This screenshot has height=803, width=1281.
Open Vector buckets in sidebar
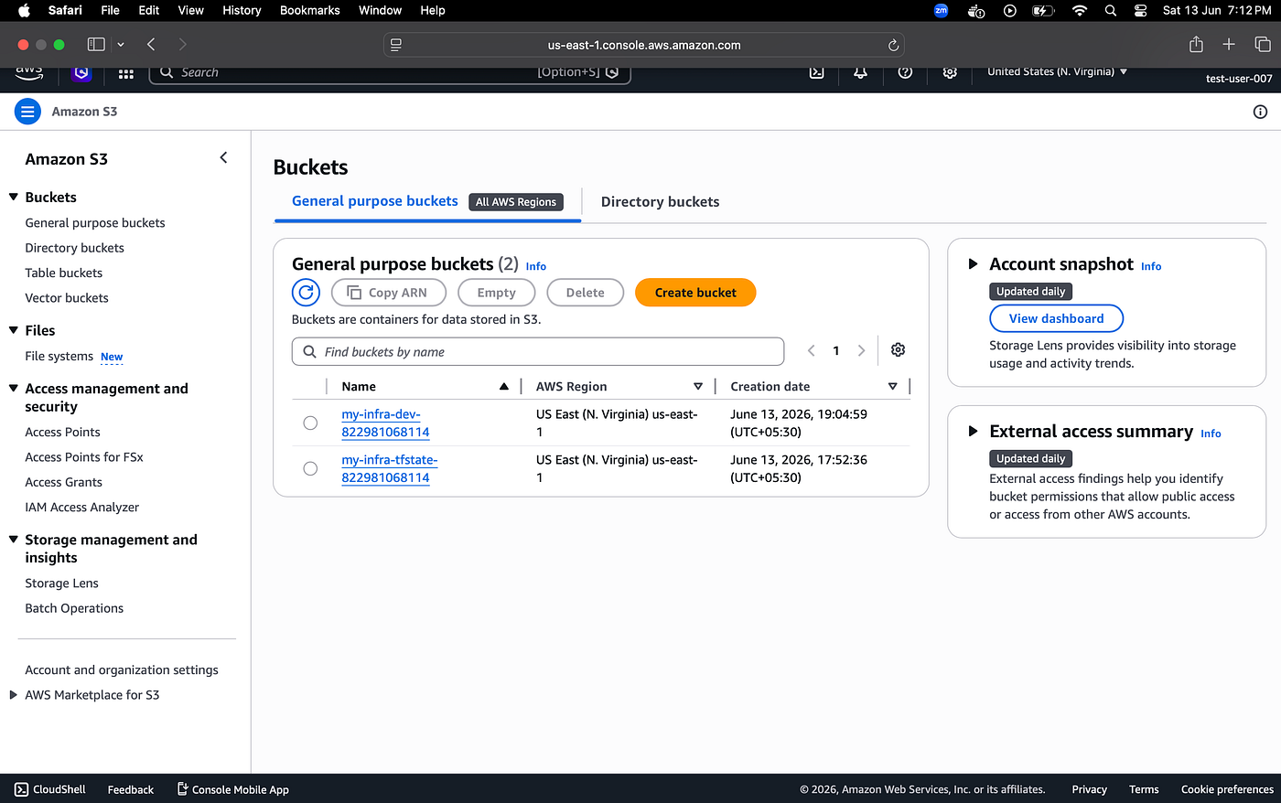point(67,298)
